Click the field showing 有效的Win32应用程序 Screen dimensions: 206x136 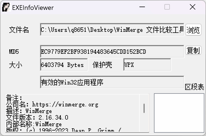tap(112, 82)
